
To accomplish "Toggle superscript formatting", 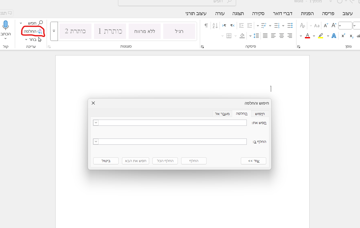I will pyautogui.click(x=343, y=36).
